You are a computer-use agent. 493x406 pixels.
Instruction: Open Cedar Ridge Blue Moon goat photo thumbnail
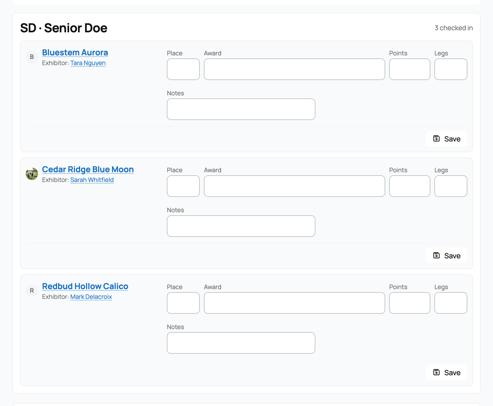pos(32,174)
